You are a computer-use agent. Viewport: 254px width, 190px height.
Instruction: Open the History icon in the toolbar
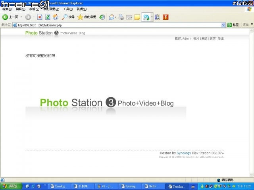(x=102, y=17)
